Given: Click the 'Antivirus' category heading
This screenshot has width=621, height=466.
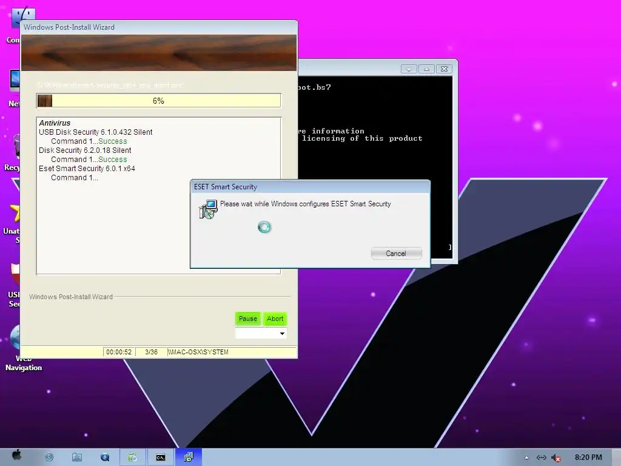Looking at the screenshot, I should click(55, 123).
